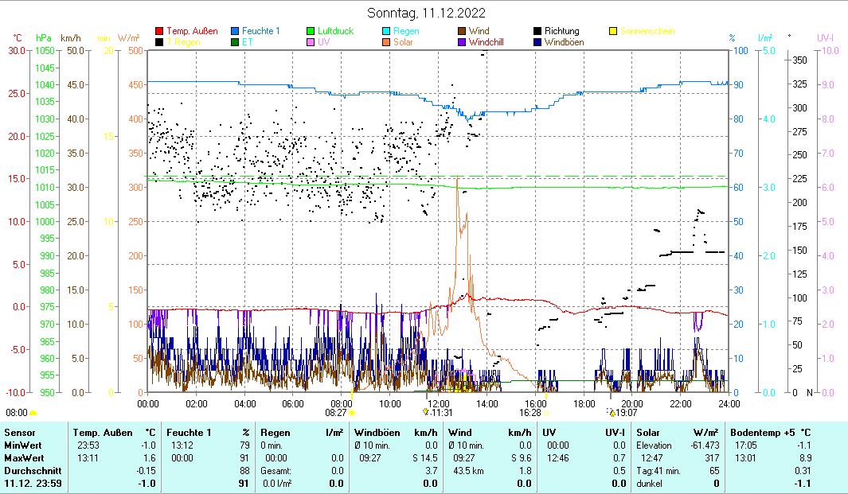Click the Sensor column header

(20, 432)
